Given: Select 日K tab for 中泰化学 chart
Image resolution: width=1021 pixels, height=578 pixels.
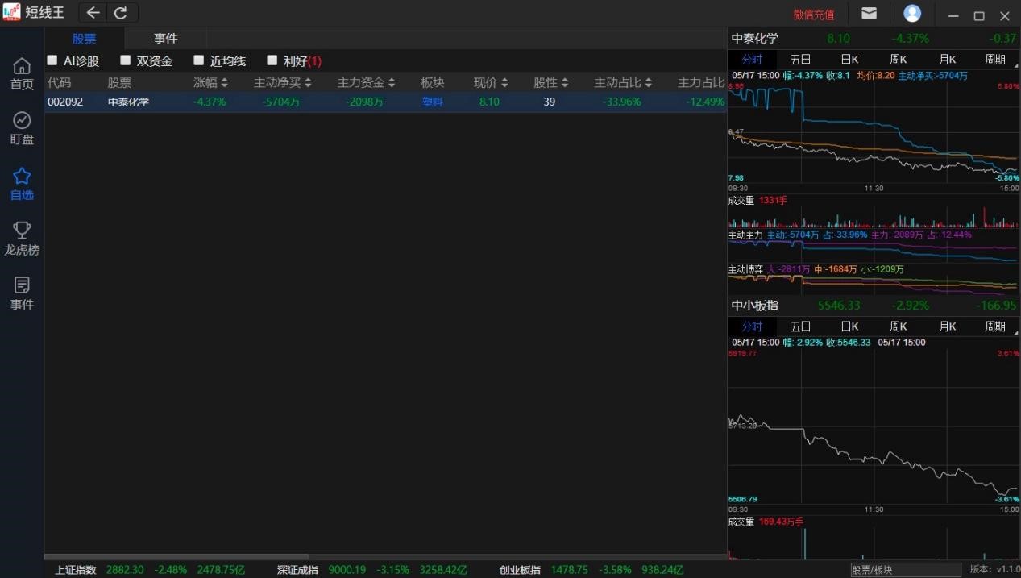Looking at the screenshot, I should (x=849, y=59).
